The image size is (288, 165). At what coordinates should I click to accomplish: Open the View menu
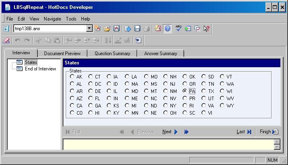pyautogui.click(x=34, y=19)
